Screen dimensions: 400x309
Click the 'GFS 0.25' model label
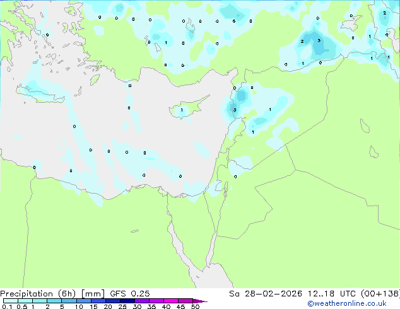coord(130,294)
